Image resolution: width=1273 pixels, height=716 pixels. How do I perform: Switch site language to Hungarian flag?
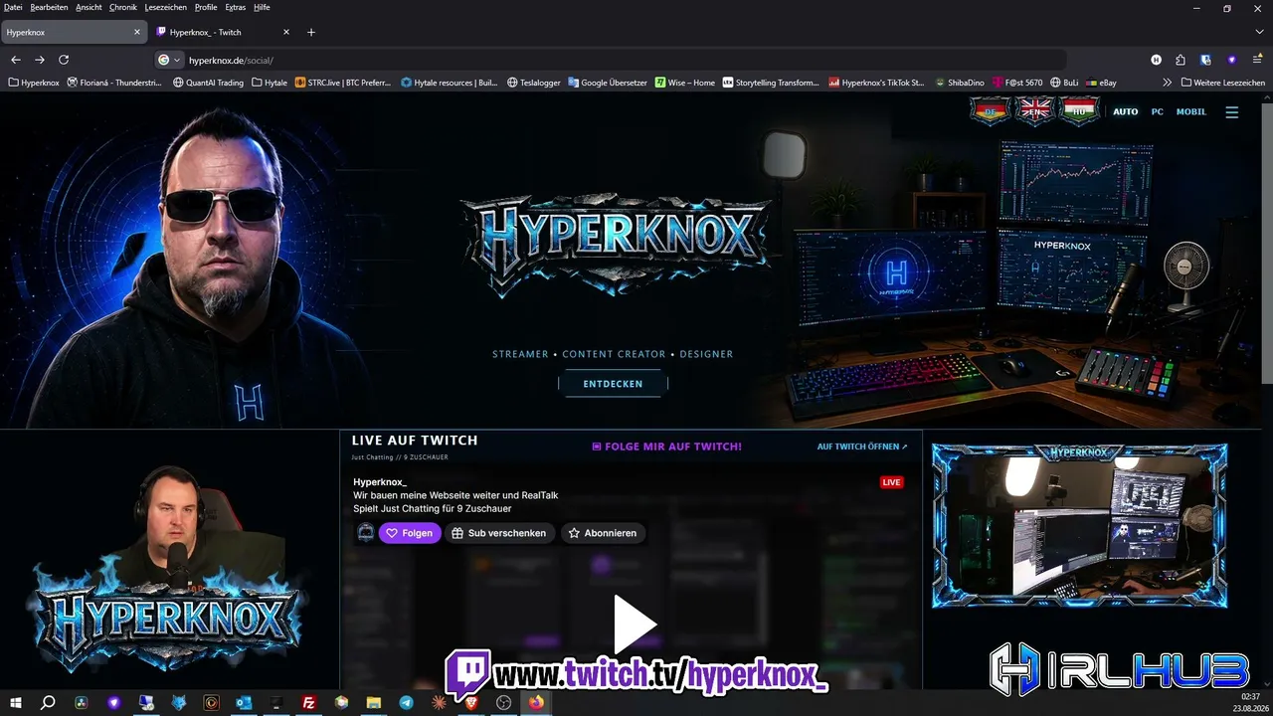click(x=1079, y=111)
